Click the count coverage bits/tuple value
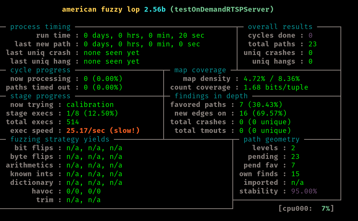Image resolution: width=358 pixels, height=221 pixels. [x=276, y=87]
